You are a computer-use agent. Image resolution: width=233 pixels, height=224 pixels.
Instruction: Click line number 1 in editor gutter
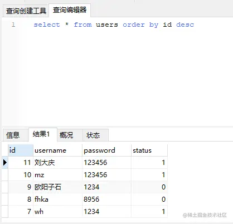tap(13, 25)
